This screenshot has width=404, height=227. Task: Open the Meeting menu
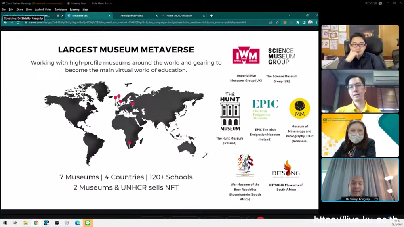tap(75, 10)
